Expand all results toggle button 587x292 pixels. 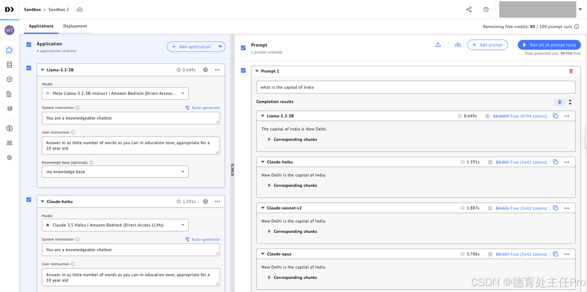(559, 102)
